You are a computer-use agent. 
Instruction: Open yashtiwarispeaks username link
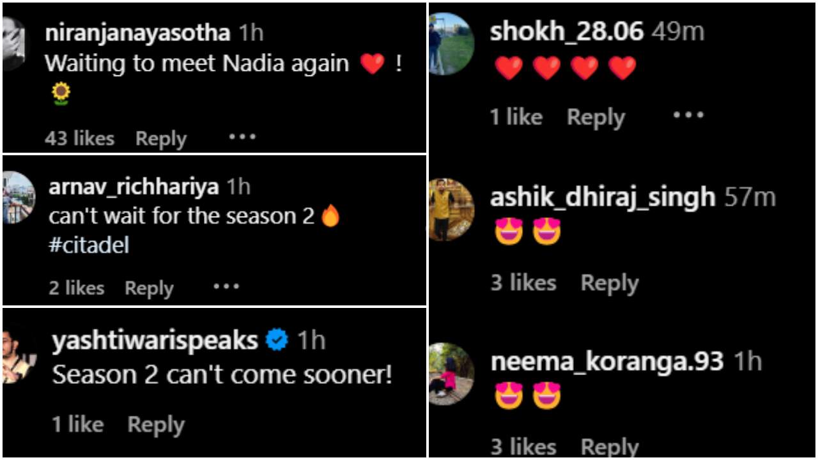coord(155,341)
